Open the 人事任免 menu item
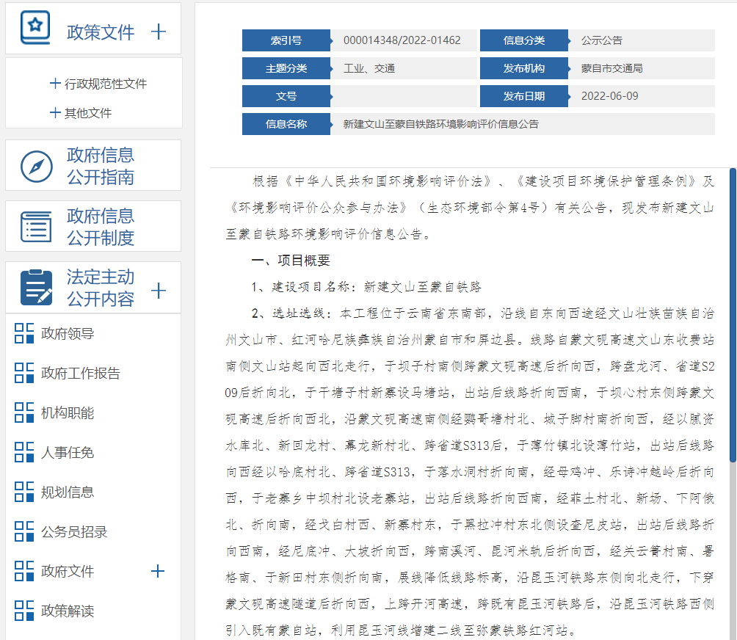This screenshot has width=737, height=640. coord(68,453)
